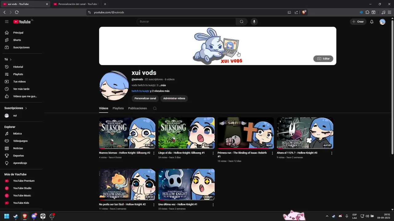
Task: Start voice search with the microphone
Action: click(254, 21)
